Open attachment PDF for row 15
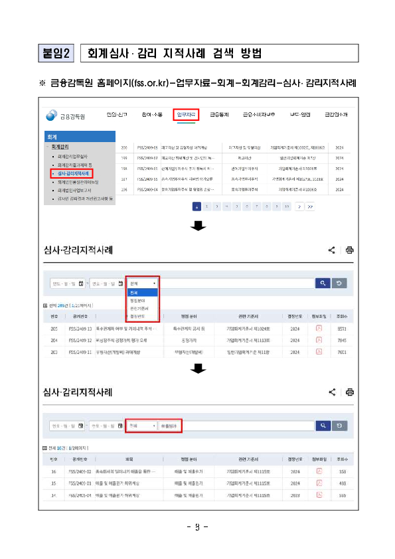The width and height of the screenshot is (395, 559). pyautogui.click(x=319, y=483)
